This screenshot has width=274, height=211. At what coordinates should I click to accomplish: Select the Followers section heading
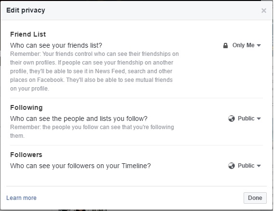(26, 155)
